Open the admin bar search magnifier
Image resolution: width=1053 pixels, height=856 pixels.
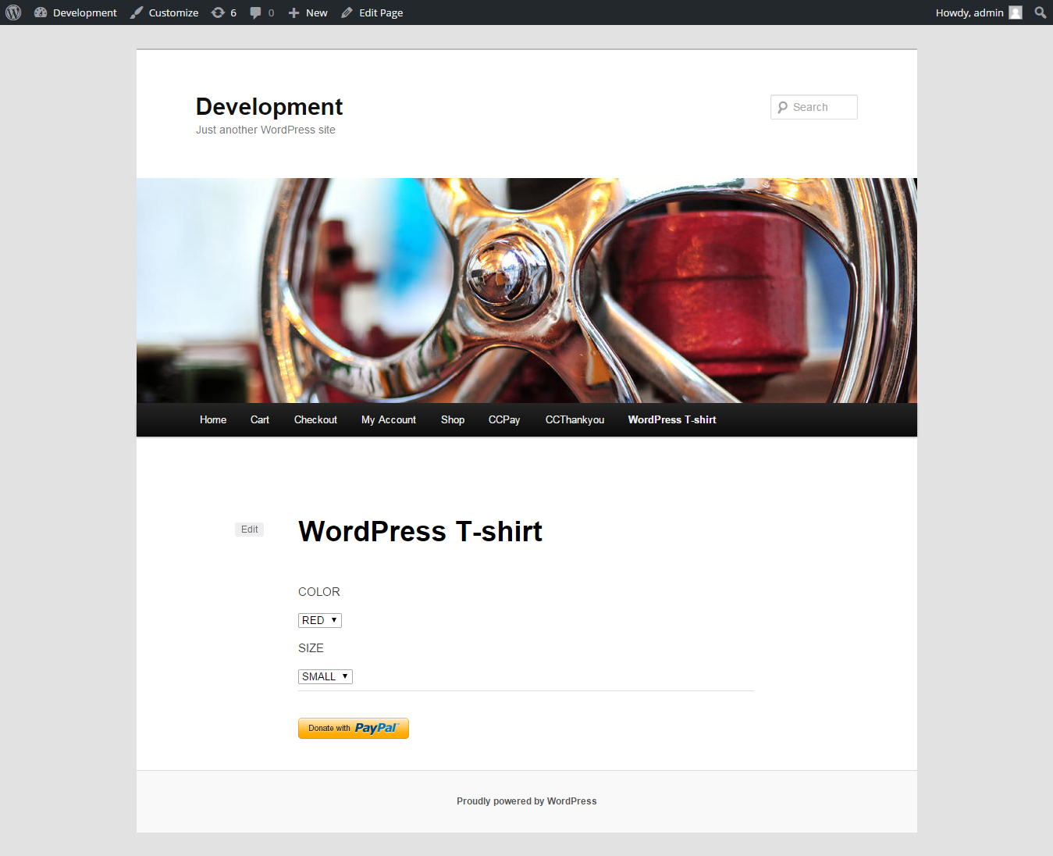pyautogui.click(x=1041, y=12)
